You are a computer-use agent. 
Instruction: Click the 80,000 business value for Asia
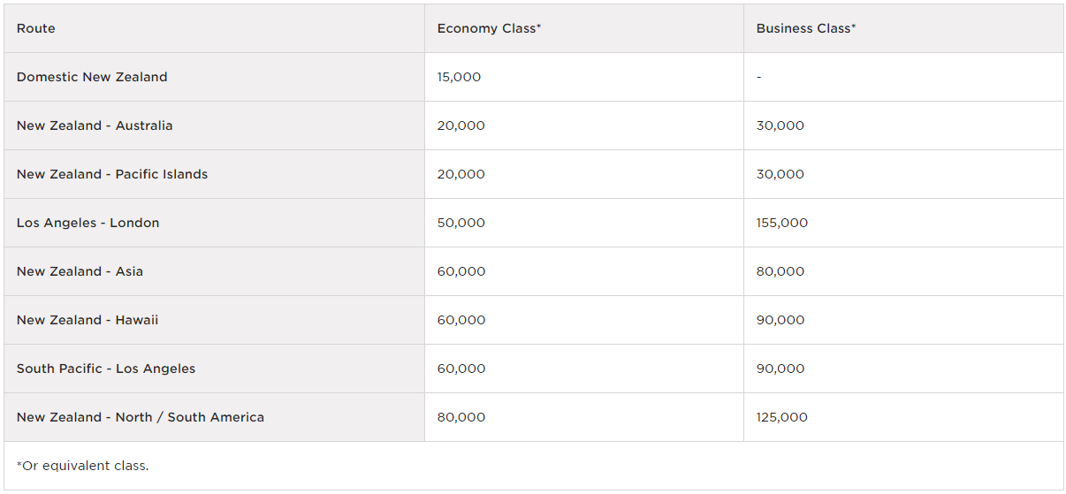(x=780, y=271)
